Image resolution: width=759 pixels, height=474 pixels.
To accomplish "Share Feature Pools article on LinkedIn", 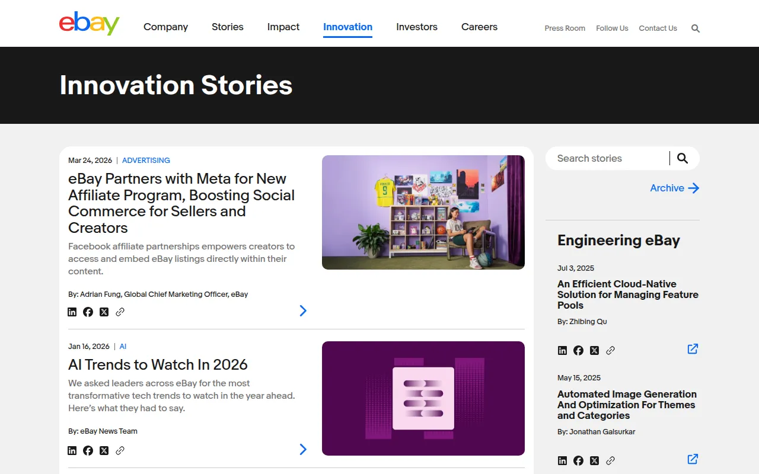I will click(x=562, y=350).
